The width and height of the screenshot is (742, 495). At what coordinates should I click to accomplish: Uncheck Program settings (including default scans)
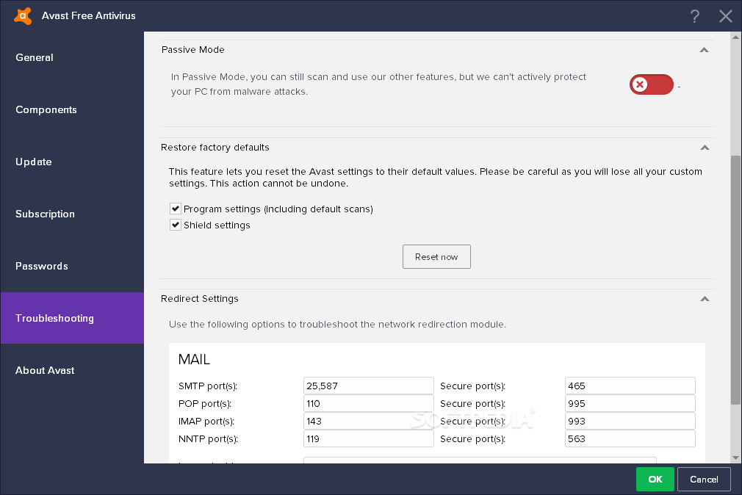point(176,209)
